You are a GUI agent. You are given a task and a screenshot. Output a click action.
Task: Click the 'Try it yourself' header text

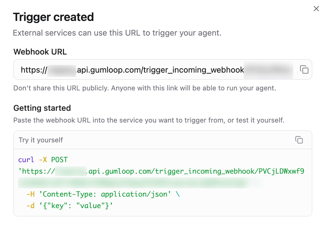[x=41, y=140]
